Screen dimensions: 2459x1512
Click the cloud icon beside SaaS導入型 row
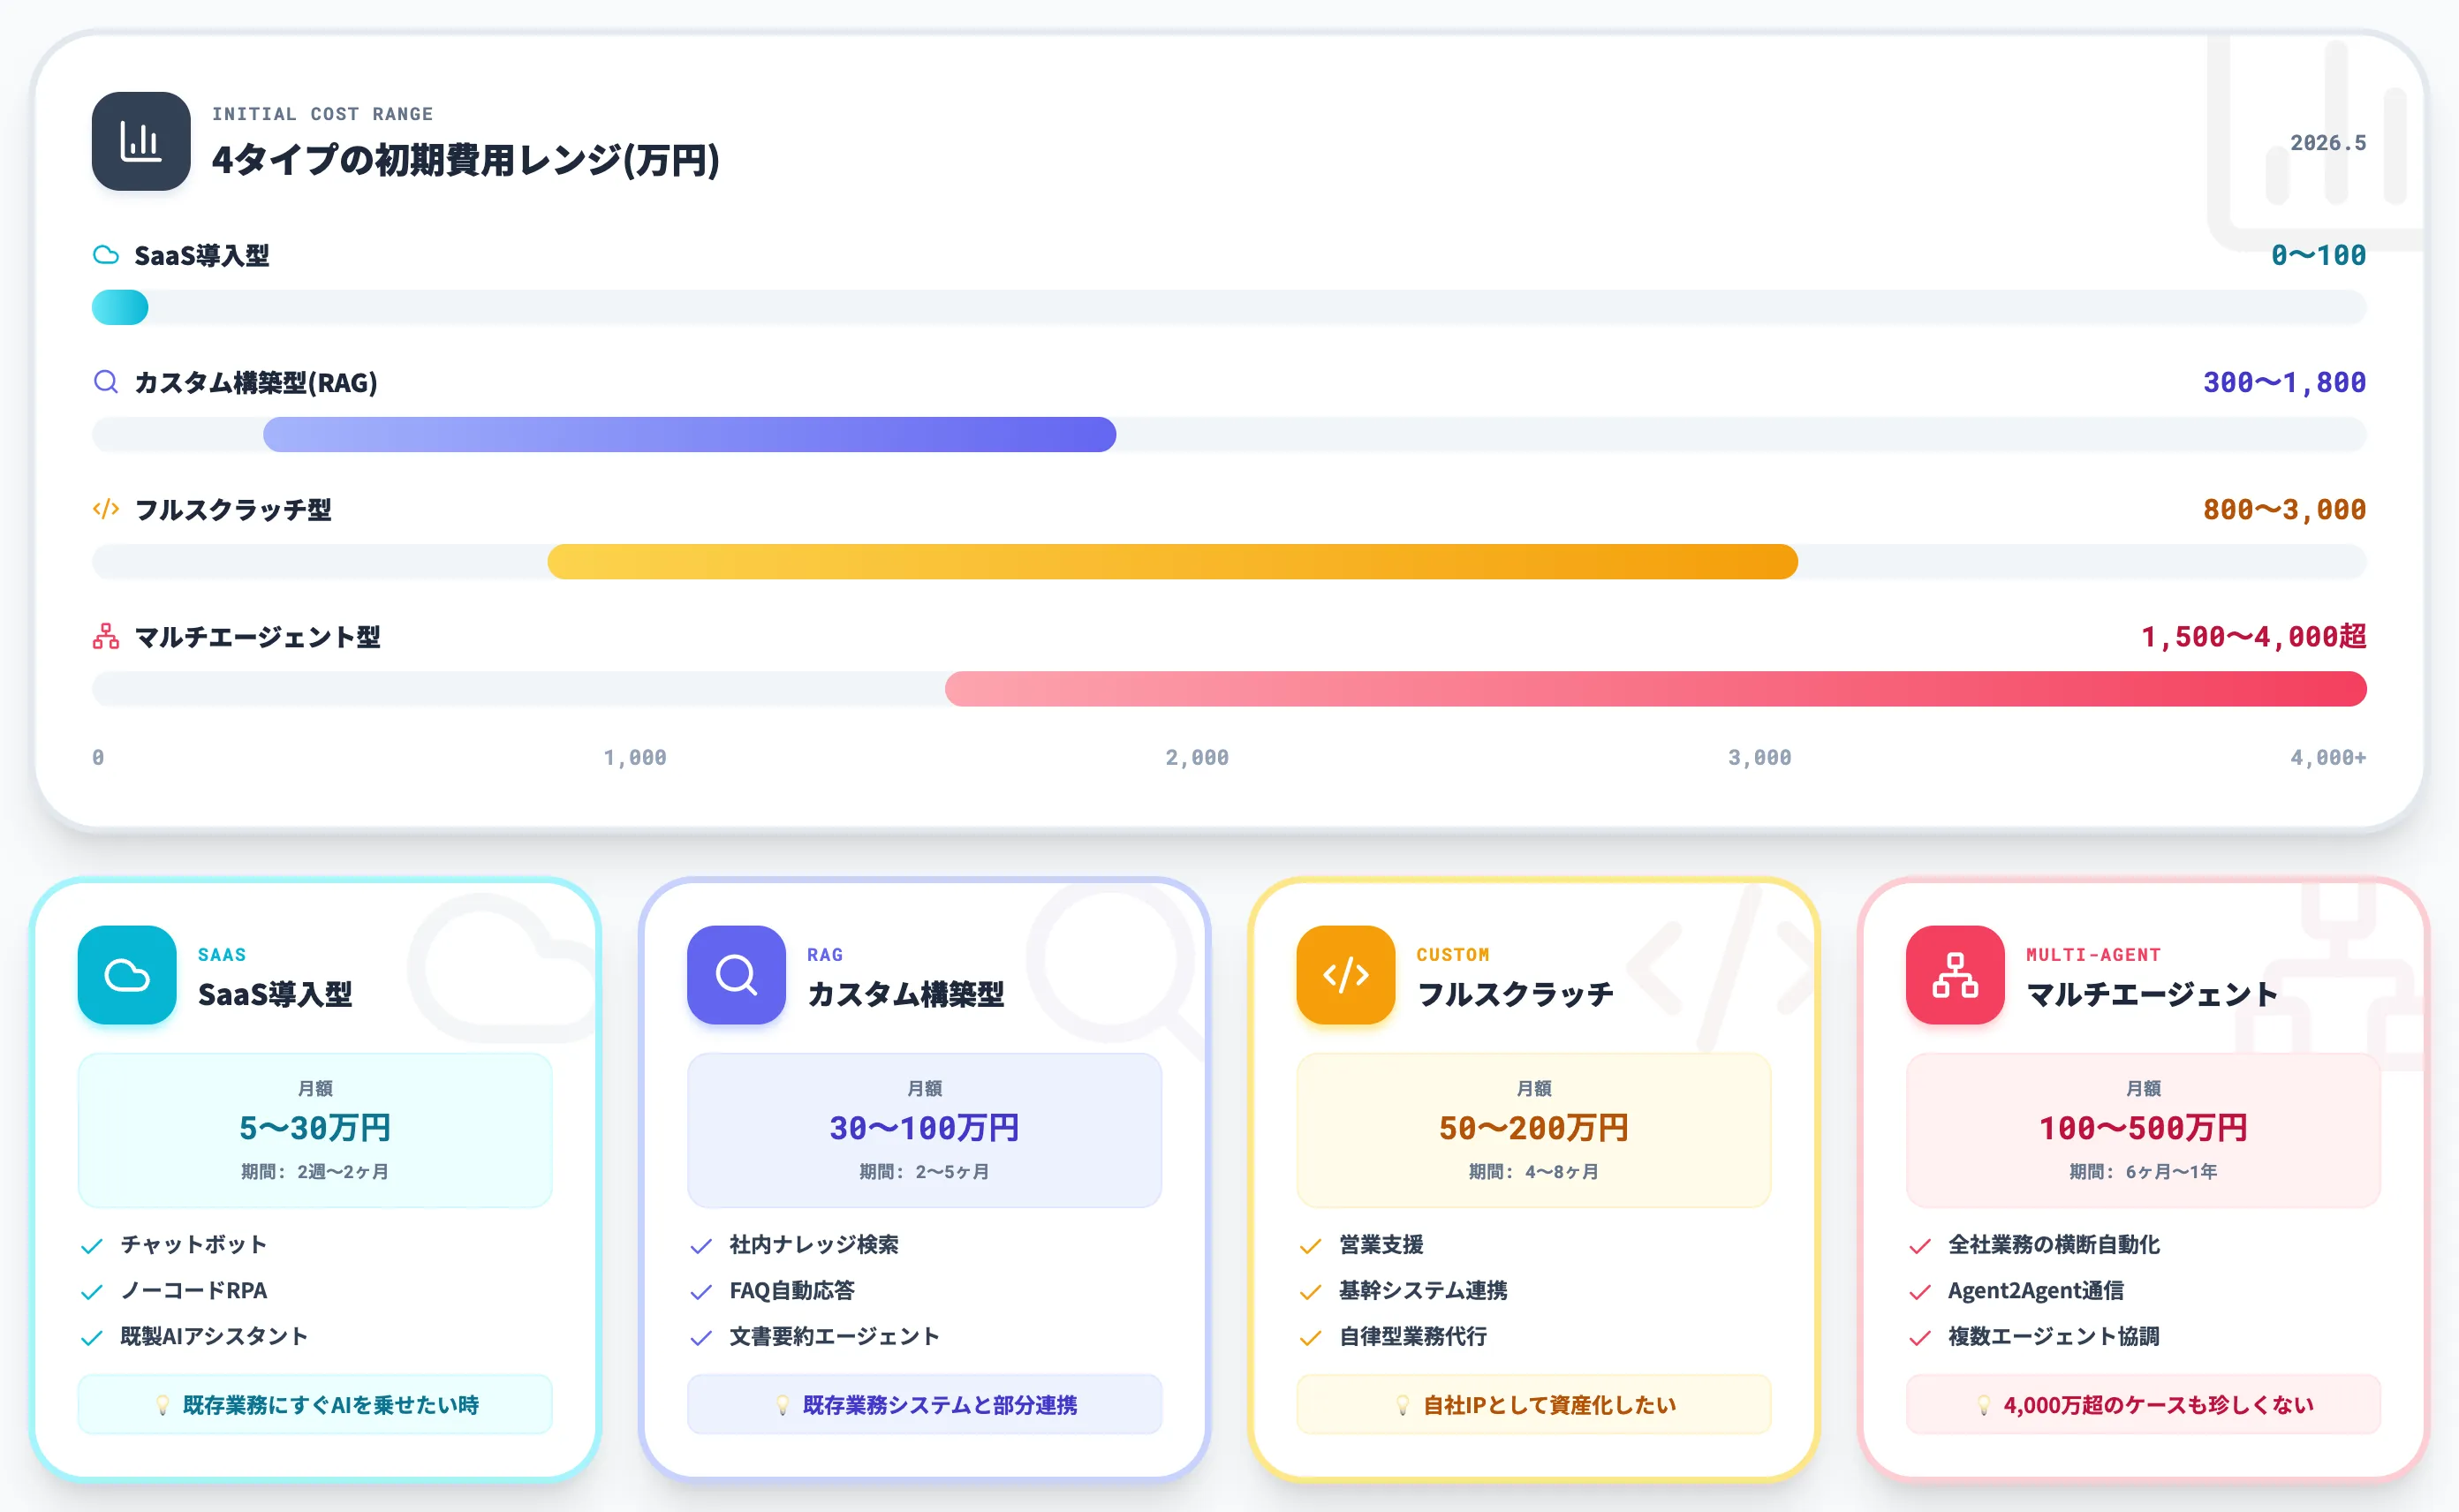[106, 255]
